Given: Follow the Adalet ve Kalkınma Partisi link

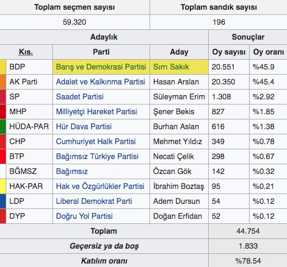Looking at the screenshot, I should click(x=101, y=82).
